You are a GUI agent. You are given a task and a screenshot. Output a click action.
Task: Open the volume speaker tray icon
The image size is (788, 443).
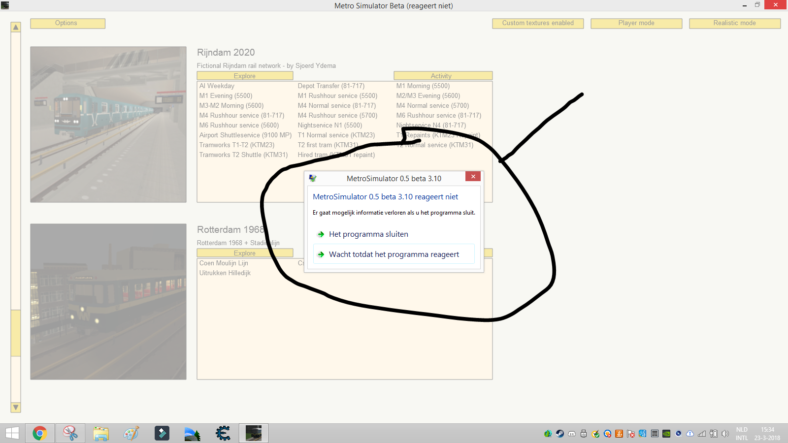point(725,434)
